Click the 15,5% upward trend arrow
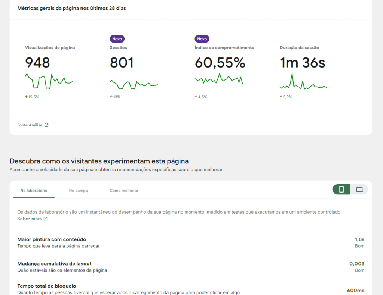 26,97
